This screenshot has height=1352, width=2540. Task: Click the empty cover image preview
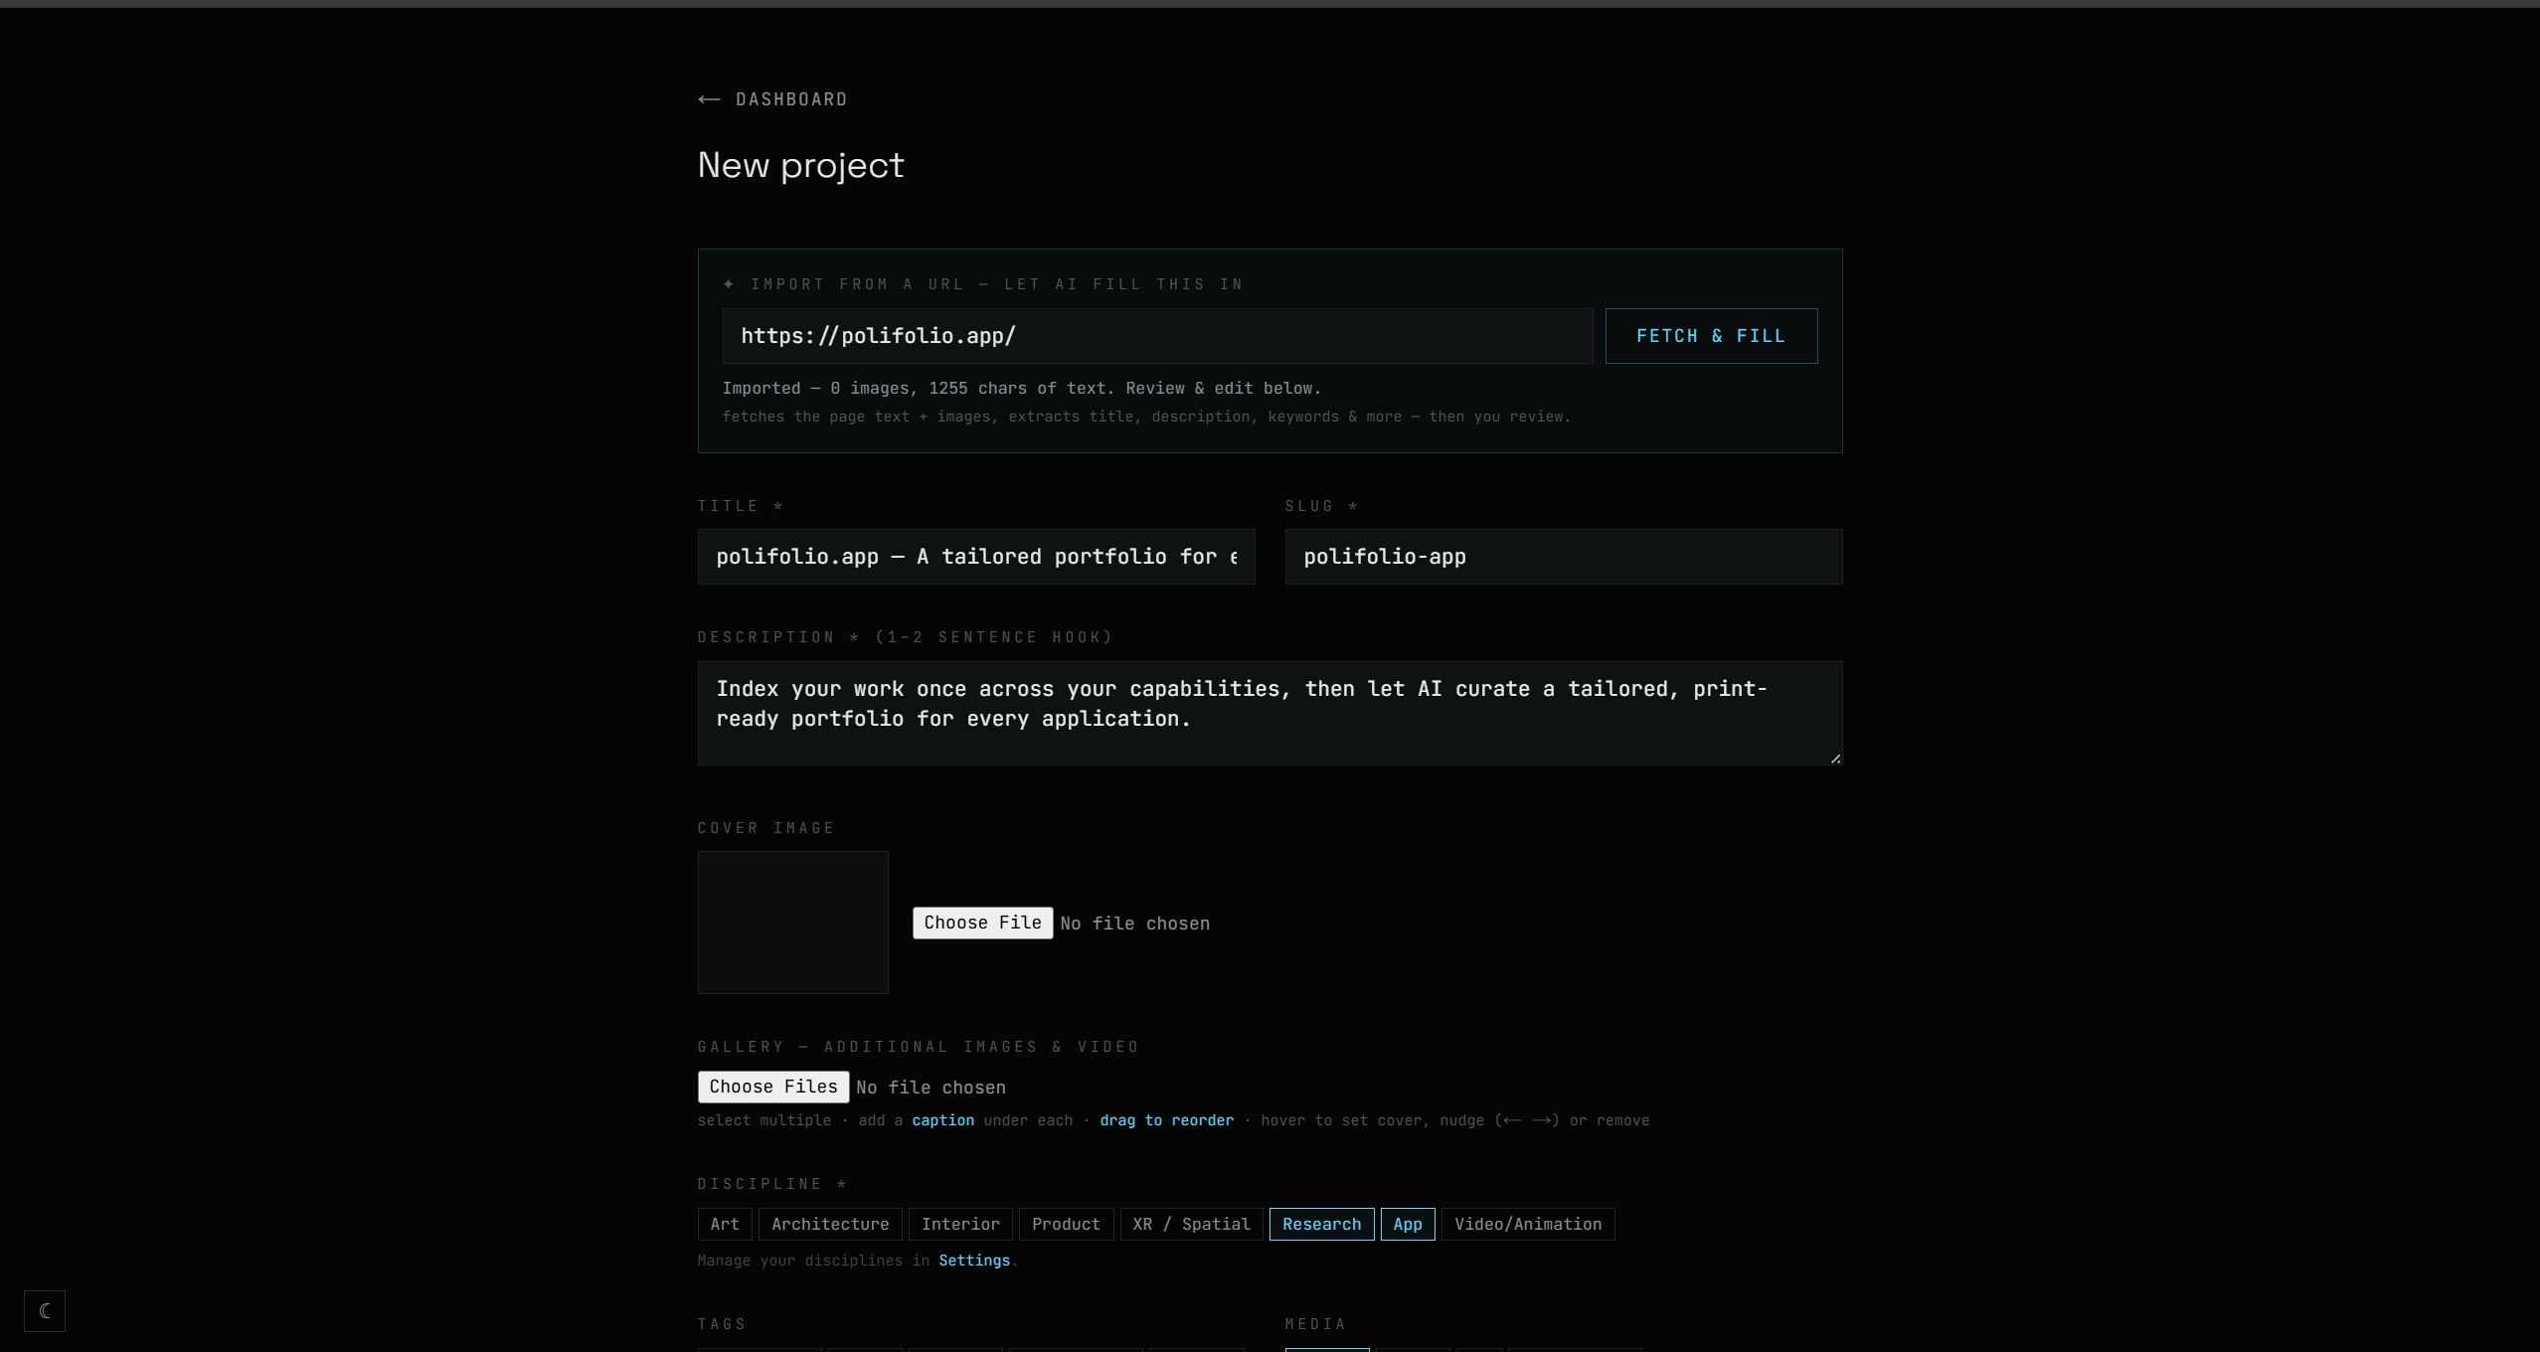pyautogui.click(x=792, y=923)
